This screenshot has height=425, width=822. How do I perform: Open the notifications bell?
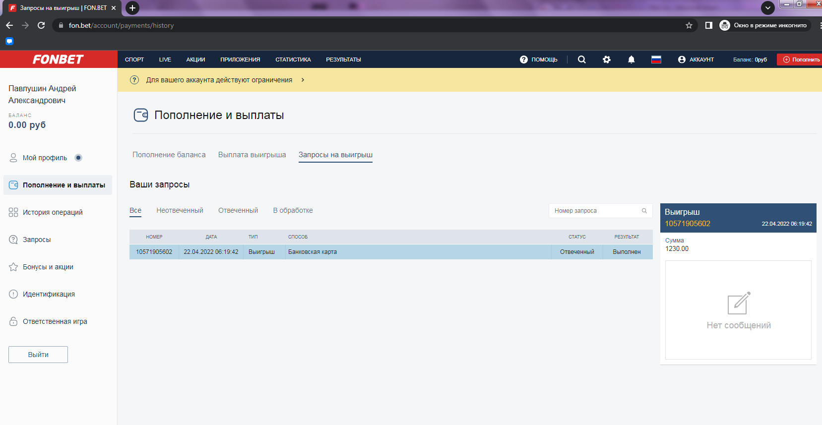[x=631, y=60]
